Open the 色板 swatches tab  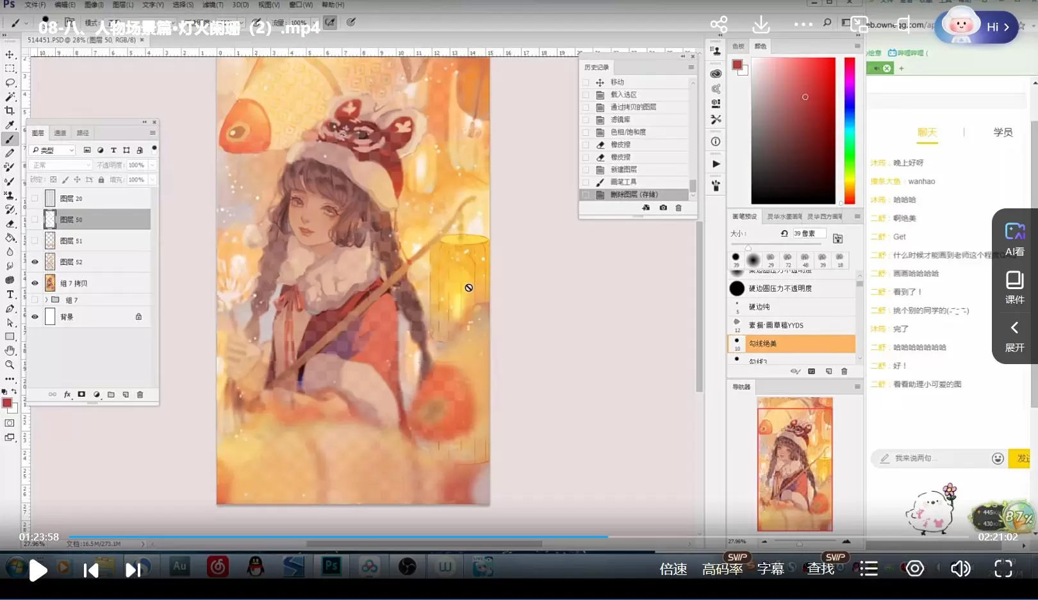click(x=738, y=46)
